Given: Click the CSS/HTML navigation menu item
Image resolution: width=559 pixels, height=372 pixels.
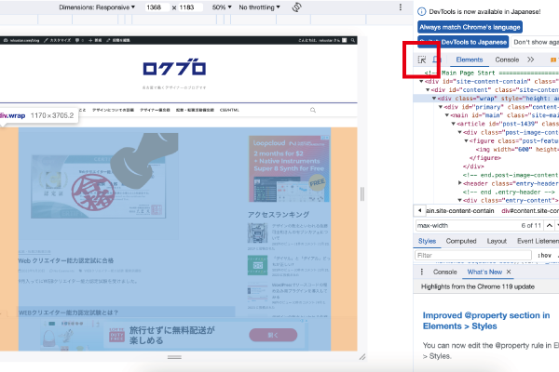Looking at the screenshot, I should click(x=229, y=110).
